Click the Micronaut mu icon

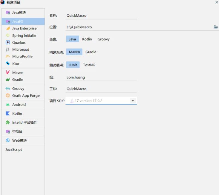[8, 49]
